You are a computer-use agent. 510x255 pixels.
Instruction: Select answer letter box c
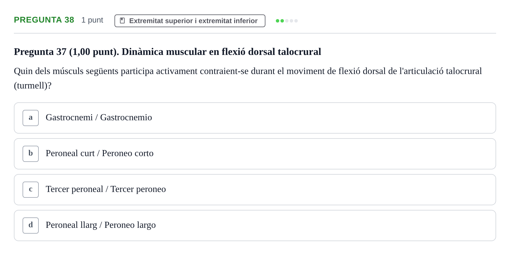click(x=31, y=190)
